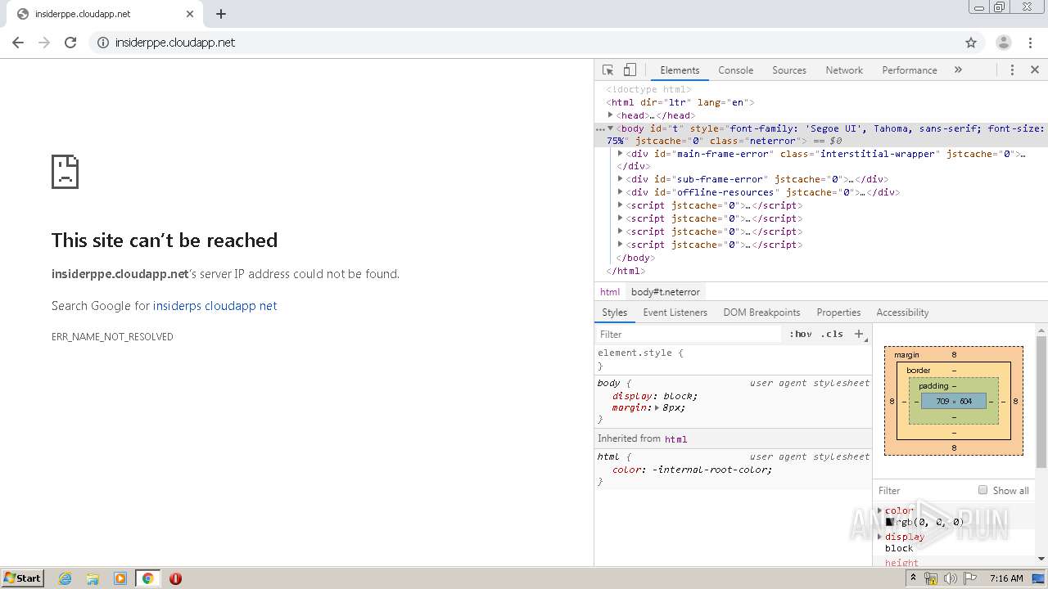
Task: Focus the Computed Filter input
Action: coord(924,490)
